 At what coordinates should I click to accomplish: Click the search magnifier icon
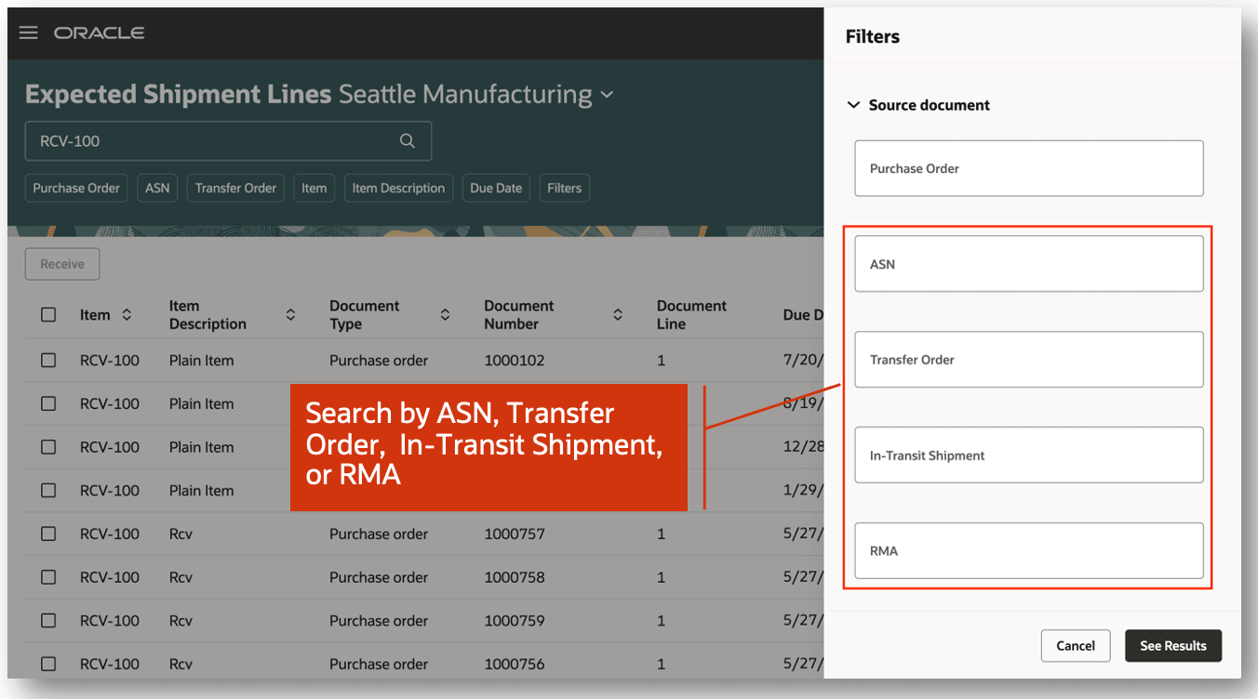408,140
